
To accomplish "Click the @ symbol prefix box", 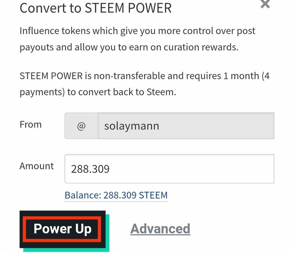I will tap(81, 126).
